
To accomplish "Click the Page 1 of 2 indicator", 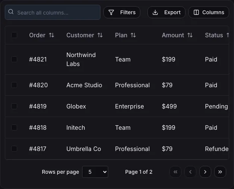I will 139,172.
